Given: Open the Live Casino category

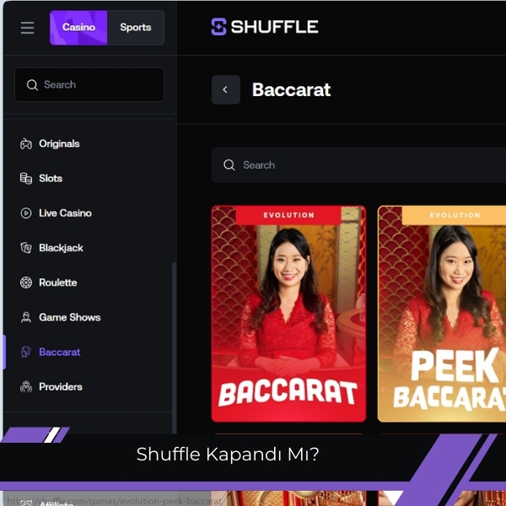Looking at the screenshot, I should point(65,213).
